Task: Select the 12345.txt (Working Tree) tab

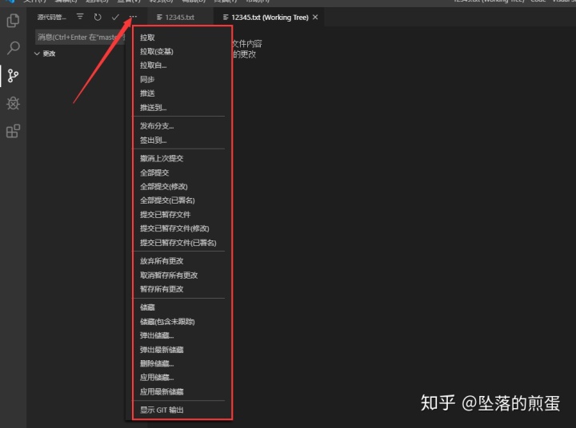Action: [270, 18]
